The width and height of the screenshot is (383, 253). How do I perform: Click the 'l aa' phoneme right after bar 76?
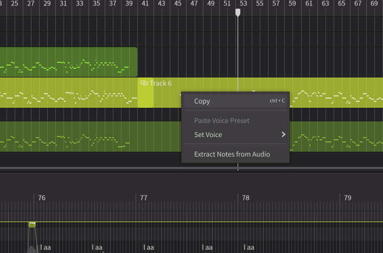click(x=46, y=248)
